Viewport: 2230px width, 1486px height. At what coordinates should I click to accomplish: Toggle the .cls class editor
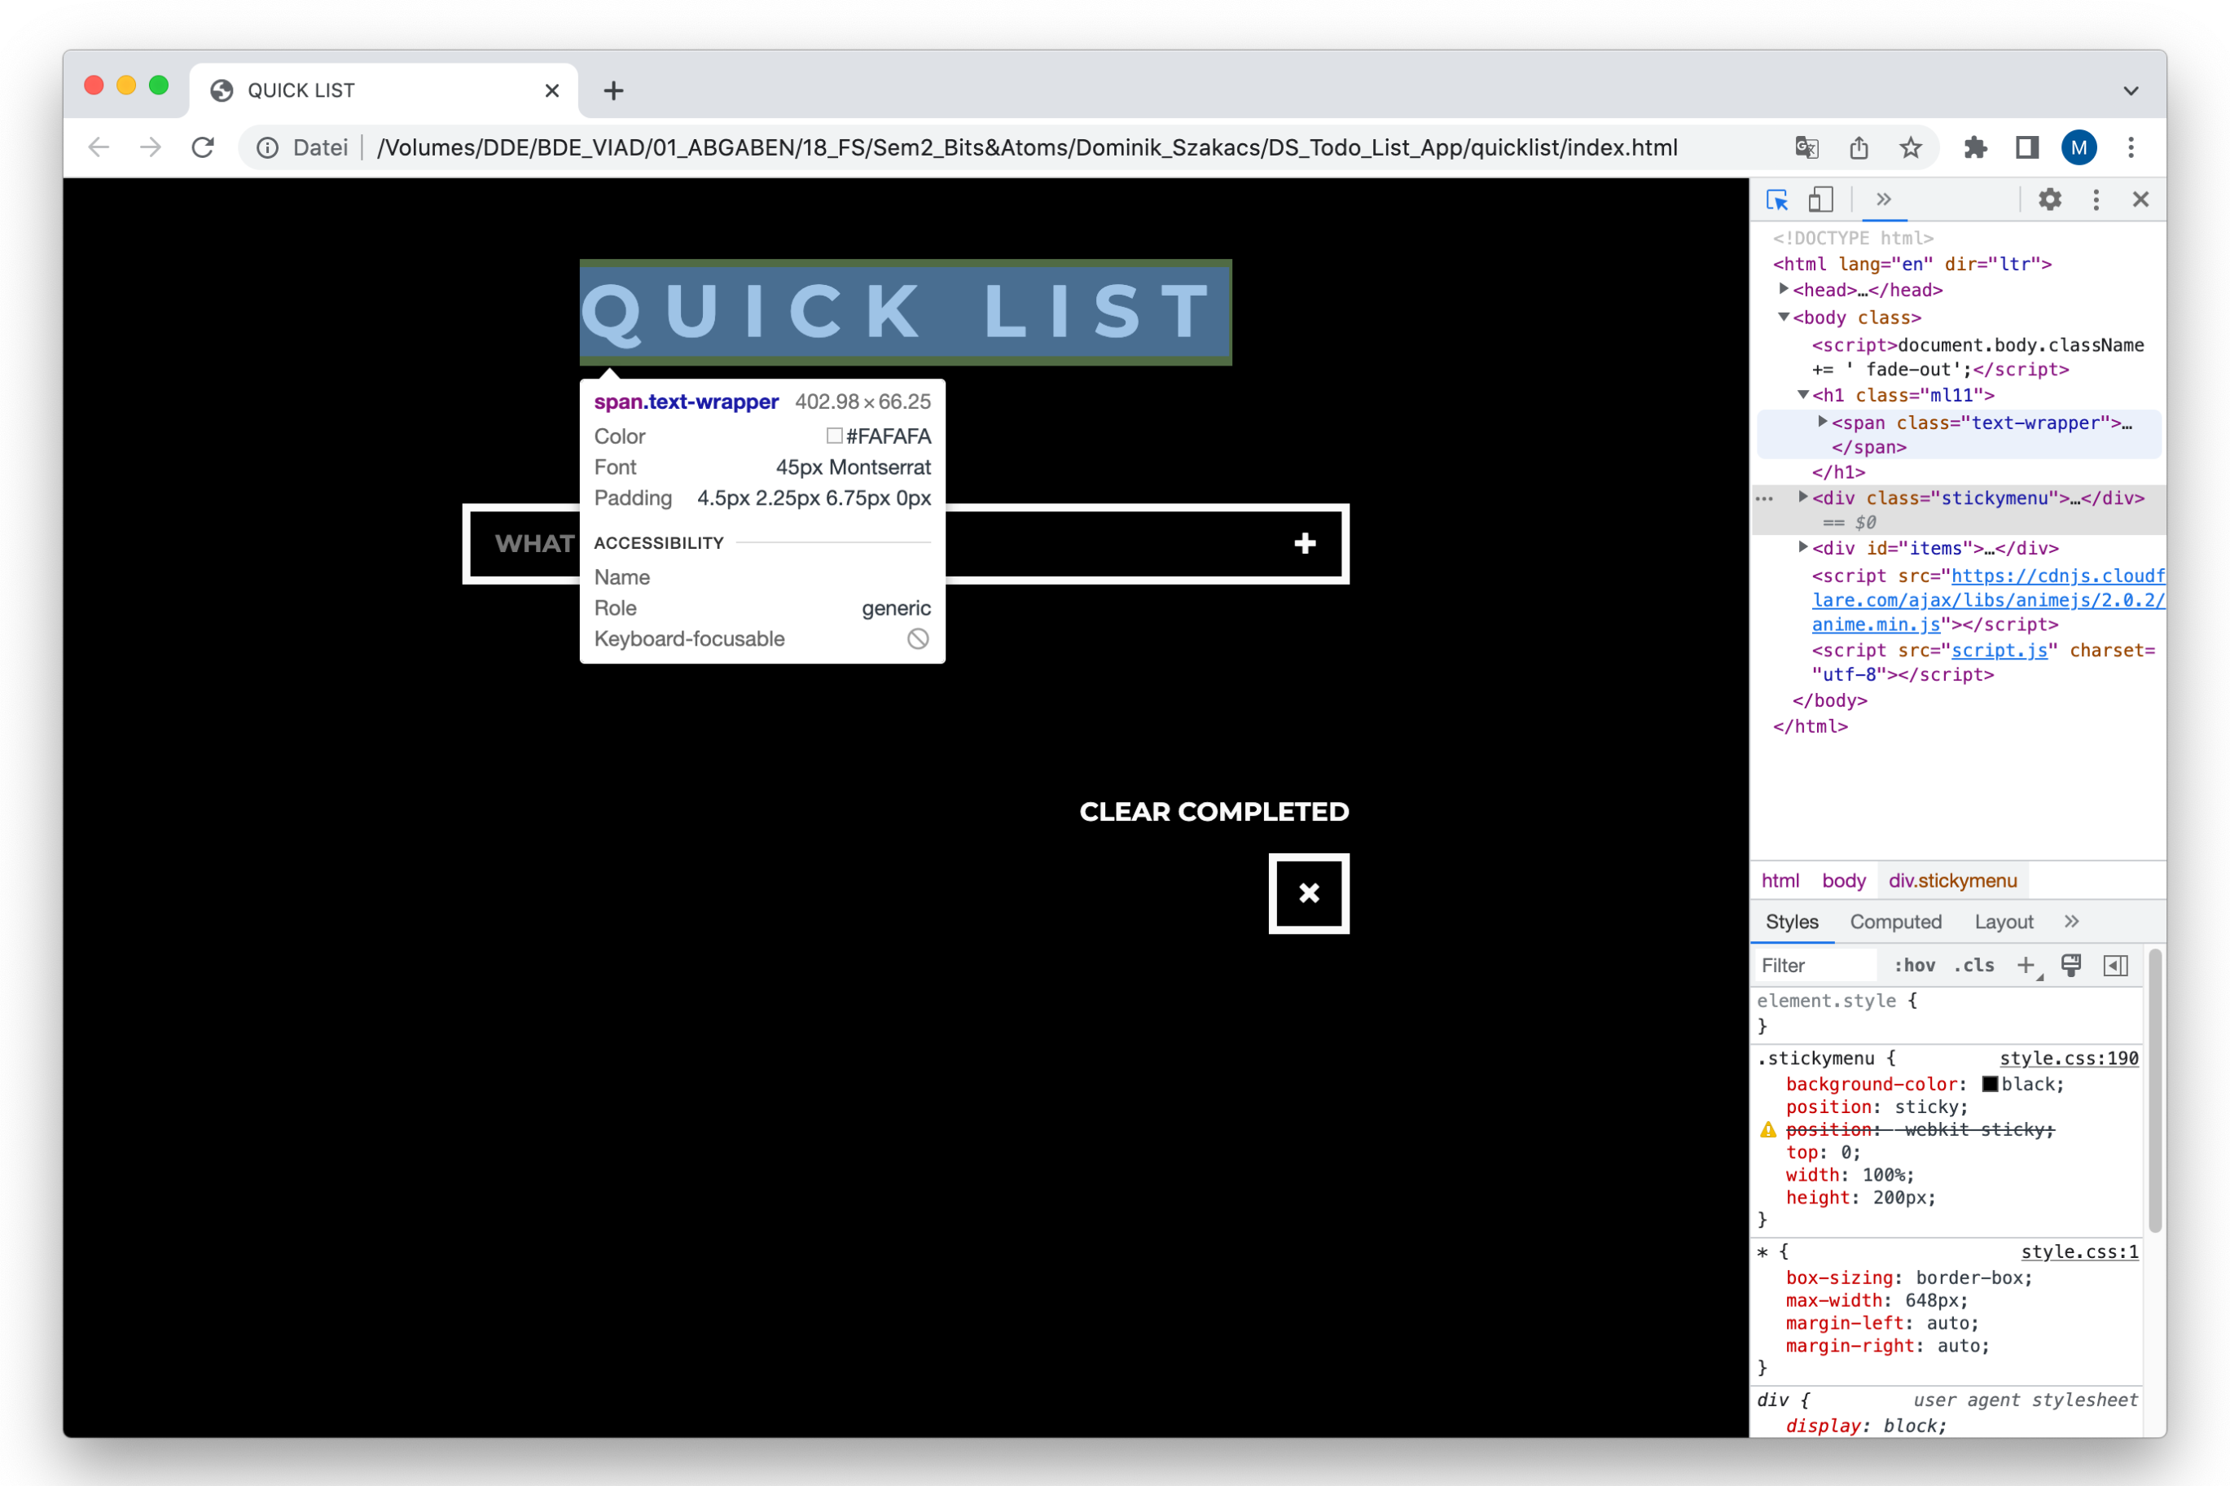(x=1973, y=966)
